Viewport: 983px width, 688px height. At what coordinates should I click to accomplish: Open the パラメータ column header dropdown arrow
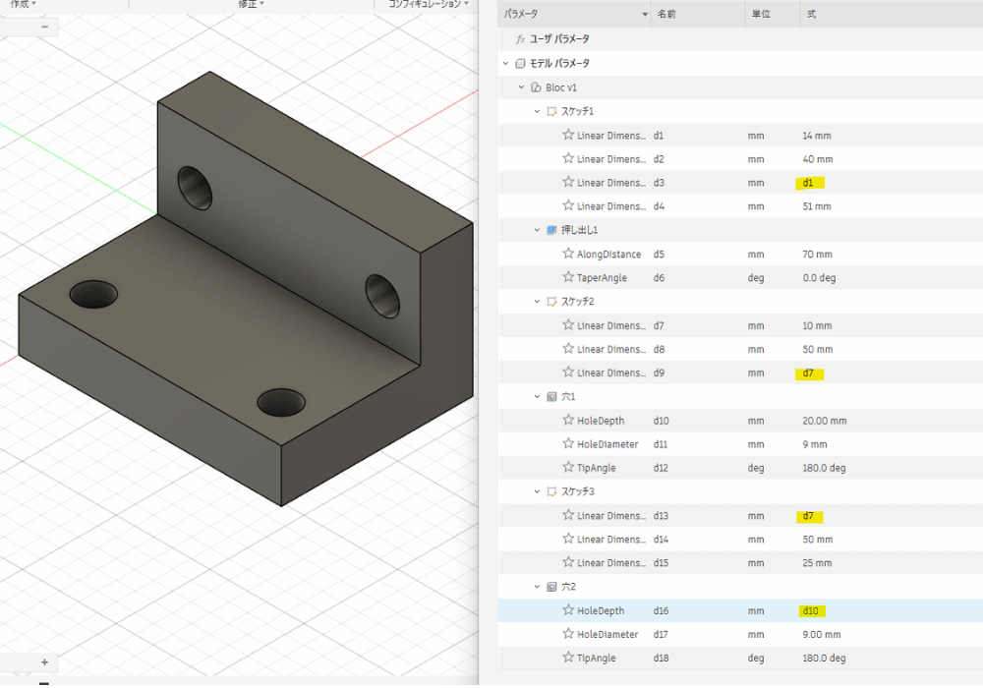(645, 14)
